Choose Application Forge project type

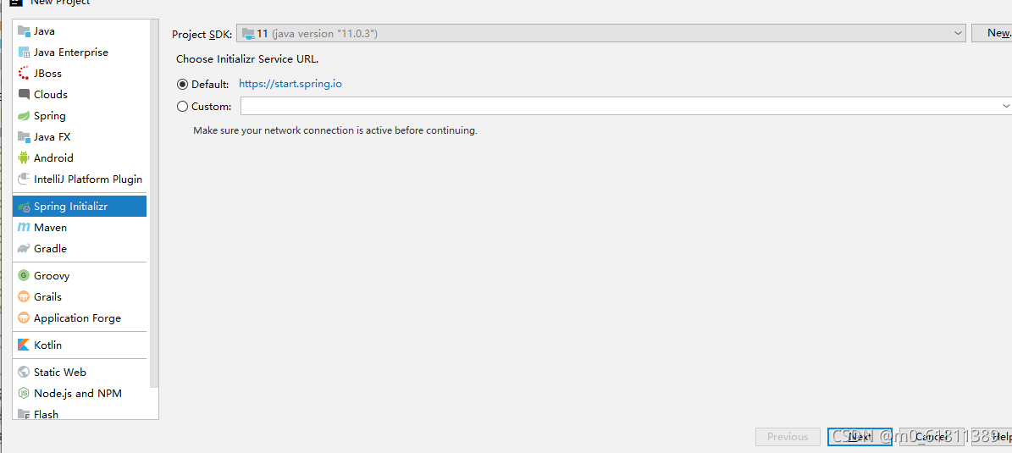tap(80, 318)
